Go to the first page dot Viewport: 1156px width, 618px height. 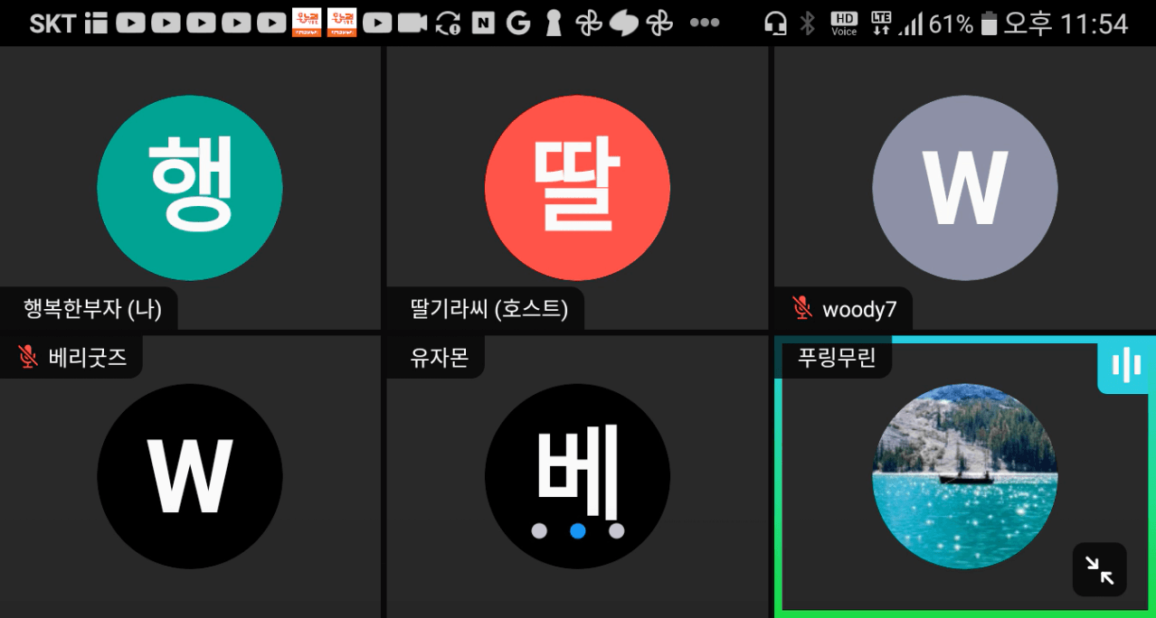point(539,530)
